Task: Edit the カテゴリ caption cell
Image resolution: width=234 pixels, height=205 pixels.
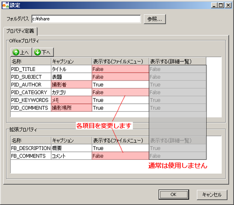Action: [71, 92]
